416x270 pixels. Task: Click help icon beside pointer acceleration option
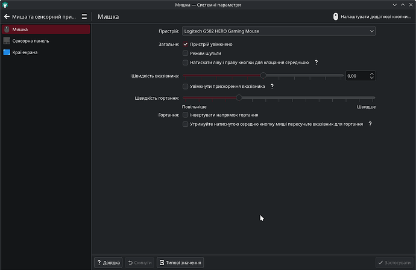coord(272,87)
